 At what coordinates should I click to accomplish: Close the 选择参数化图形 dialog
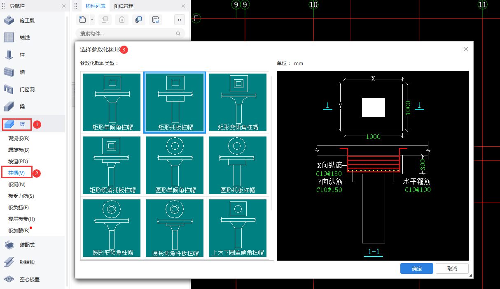coord(466,49)
